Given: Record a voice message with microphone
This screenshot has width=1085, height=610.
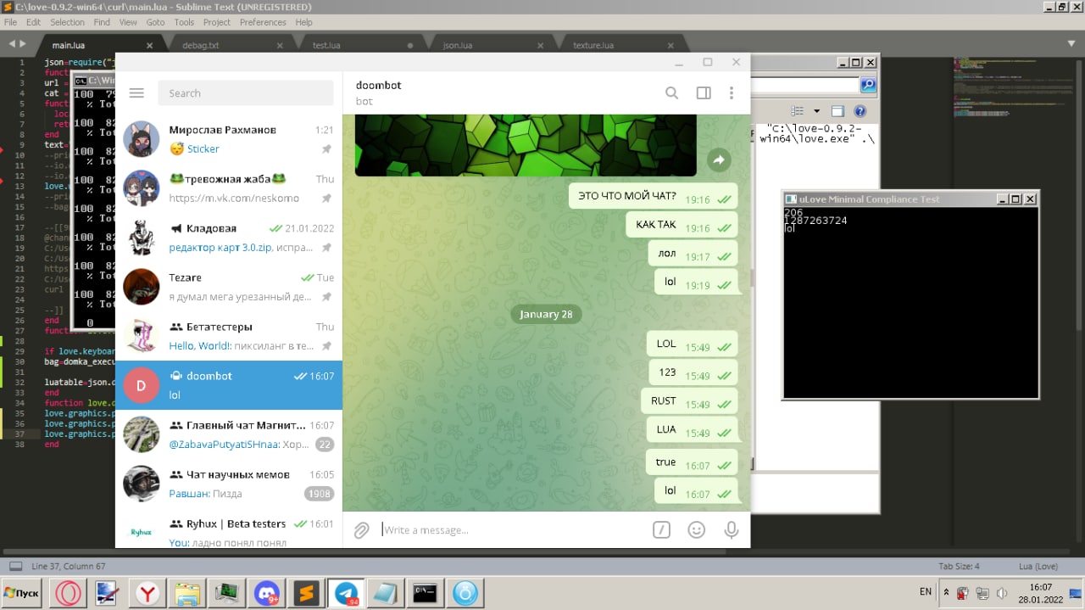Looking at the screenshot, I should coord(732,530).
